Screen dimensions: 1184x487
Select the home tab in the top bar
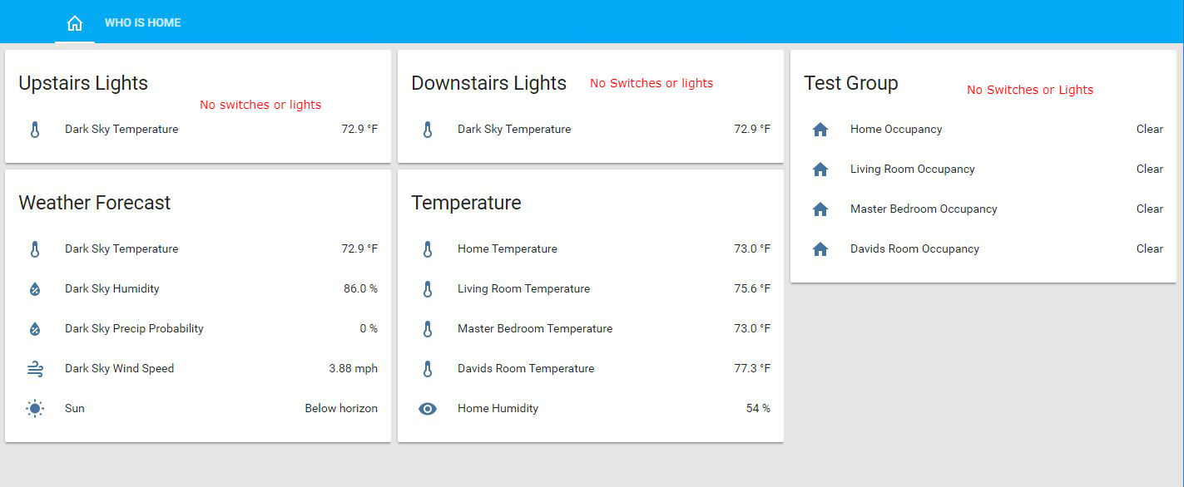coord(74,22)
